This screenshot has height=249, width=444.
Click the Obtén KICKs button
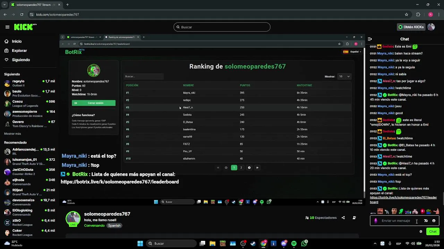(x=411, y=27)
